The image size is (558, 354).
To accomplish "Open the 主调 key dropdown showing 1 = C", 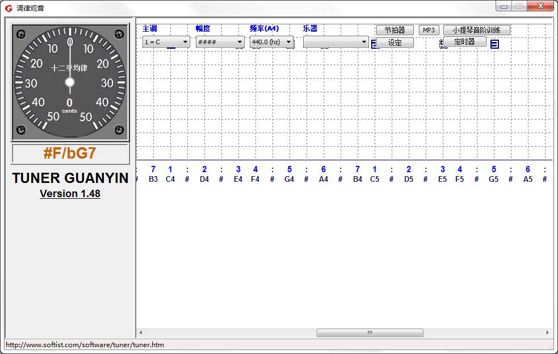I will tap(166, 42).
